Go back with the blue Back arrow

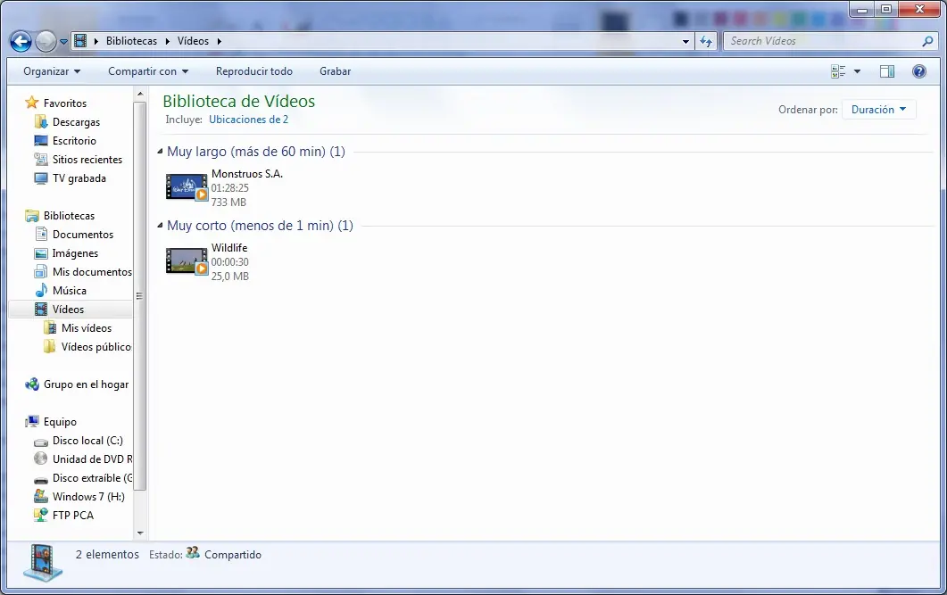(x=21, y=41)
